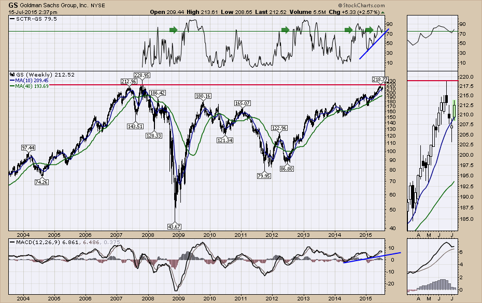The width and height of the screenshot is (482, 303).
Task: Click 2014 on the MACD panel's year axis
Action: coord(334,298)
